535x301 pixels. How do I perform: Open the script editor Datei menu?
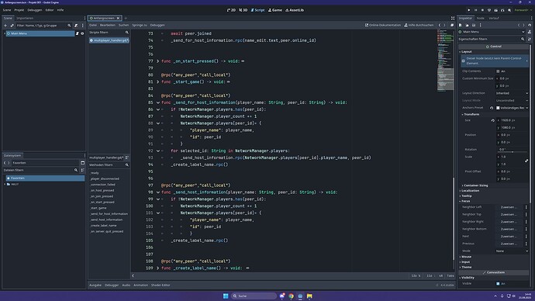[93, 25]
